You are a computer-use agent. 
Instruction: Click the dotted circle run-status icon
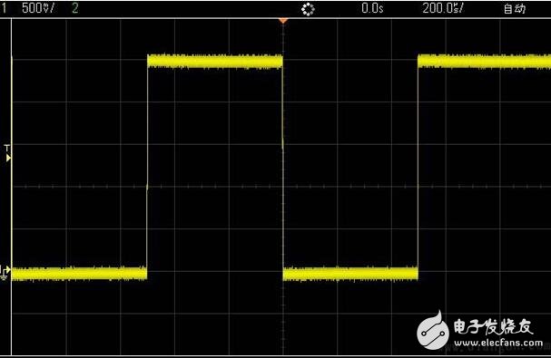[x=308, y=9]
